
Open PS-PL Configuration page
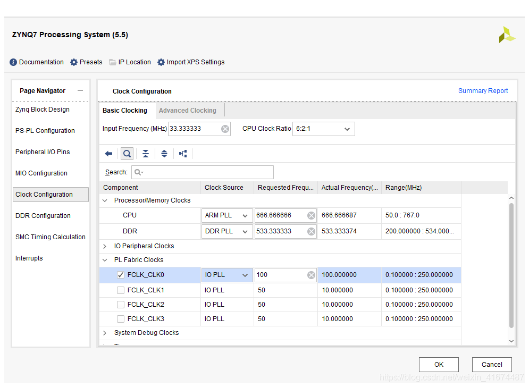click(45, 131)
